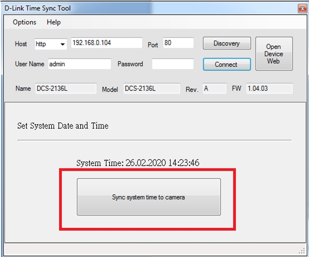This screenshot has height=257, width=309.
Task: Click the Open Device Web button
Action: tap(273, 54)
